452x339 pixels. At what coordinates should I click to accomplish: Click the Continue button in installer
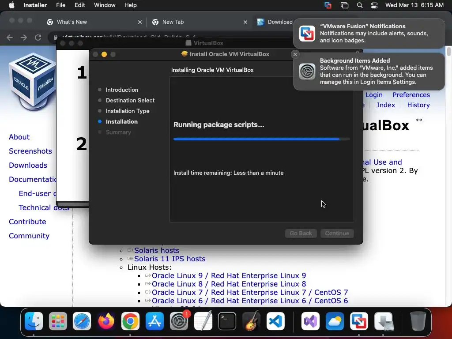[x=337, y=233]
